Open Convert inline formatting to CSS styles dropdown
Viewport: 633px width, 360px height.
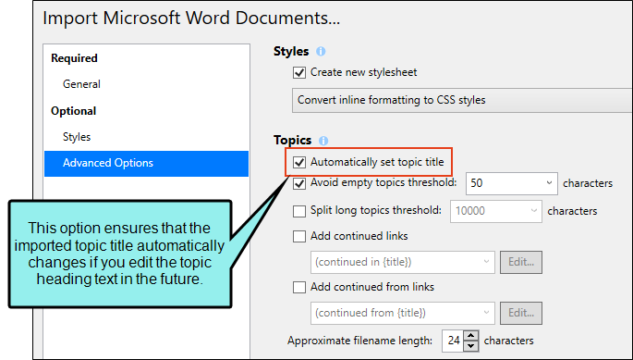462,100
